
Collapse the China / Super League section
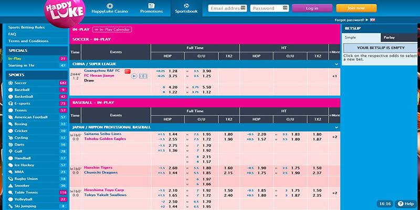tap(337, 64)
